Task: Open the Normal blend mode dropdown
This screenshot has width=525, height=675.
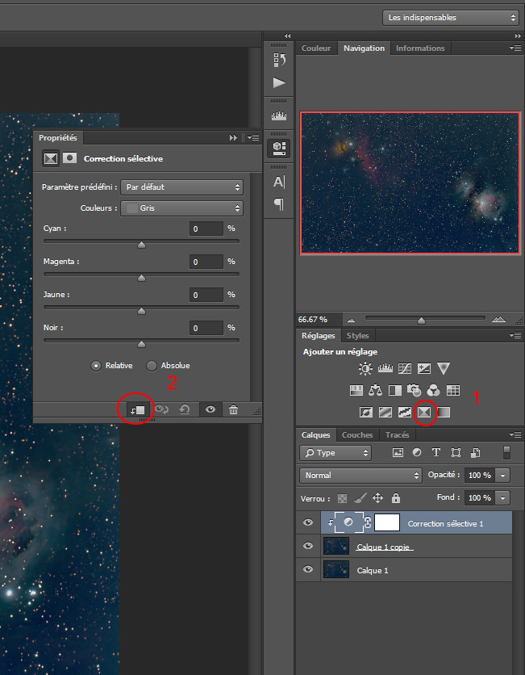Action: tap(360, 476)
